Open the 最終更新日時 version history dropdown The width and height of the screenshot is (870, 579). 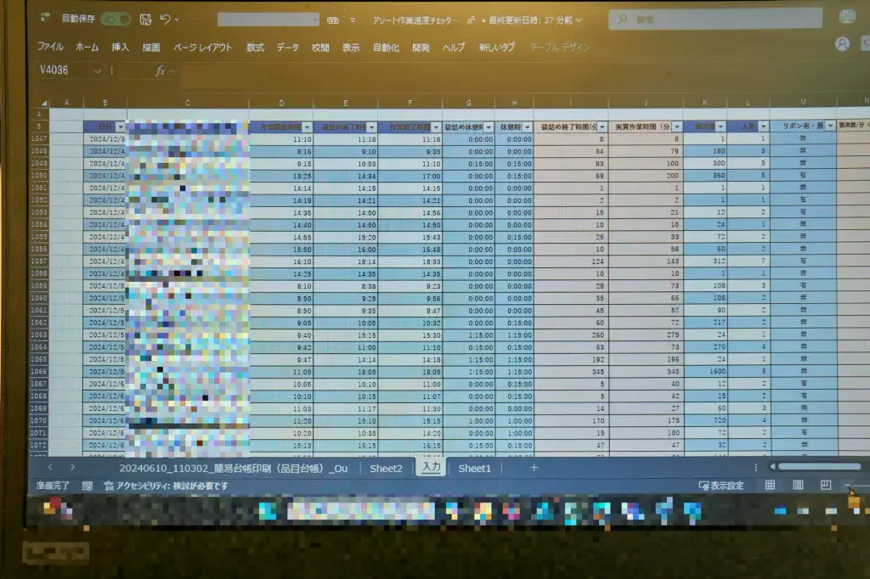579,20
